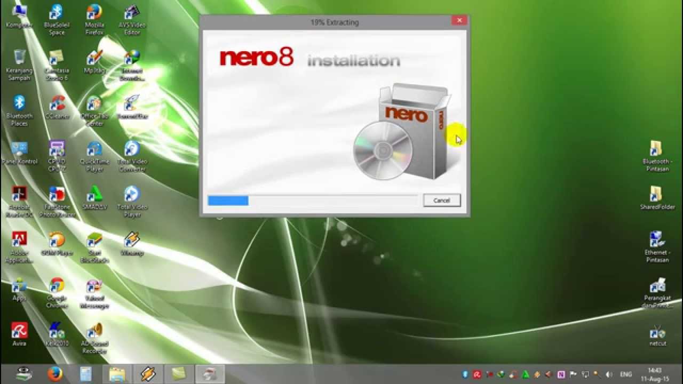Select the Adobe Reader DC shortcut
Screen dimensions: 683x384
[19, 202]
